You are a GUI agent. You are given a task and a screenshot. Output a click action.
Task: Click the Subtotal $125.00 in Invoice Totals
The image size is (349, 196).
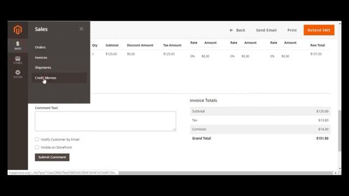(x=322, y=111)
